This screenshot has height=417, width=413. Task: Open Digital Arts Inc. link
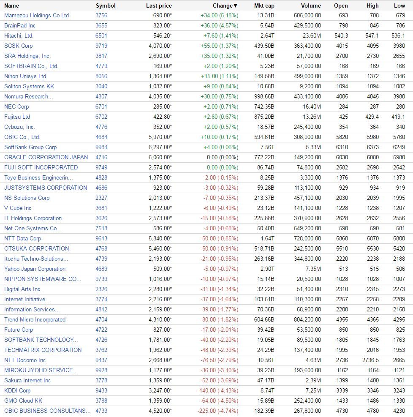coord(23,289)
